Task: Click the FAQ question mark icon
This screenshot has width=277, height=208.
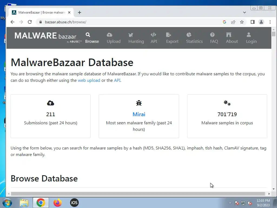Action: pyautogui.click(x=212, y=35)
